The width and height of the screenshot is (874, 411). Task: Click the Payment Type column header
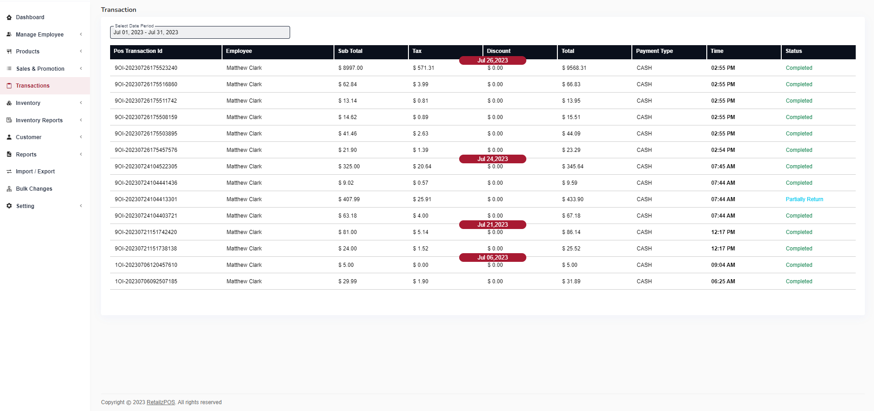click(x=654, y=51)
